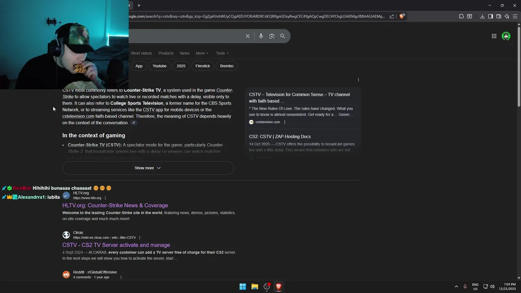Click 'In the context of gaming' heading

click(94, 136)
